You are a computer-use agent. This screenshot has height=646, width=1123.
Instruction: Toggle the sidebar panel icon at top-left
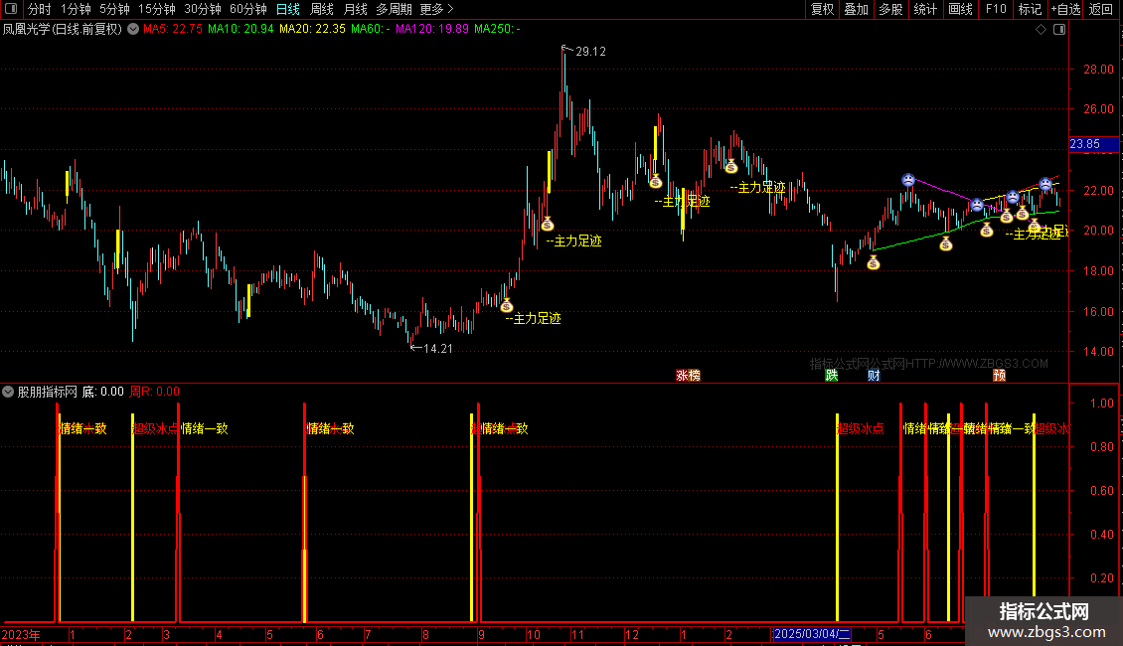pos(11,9)
